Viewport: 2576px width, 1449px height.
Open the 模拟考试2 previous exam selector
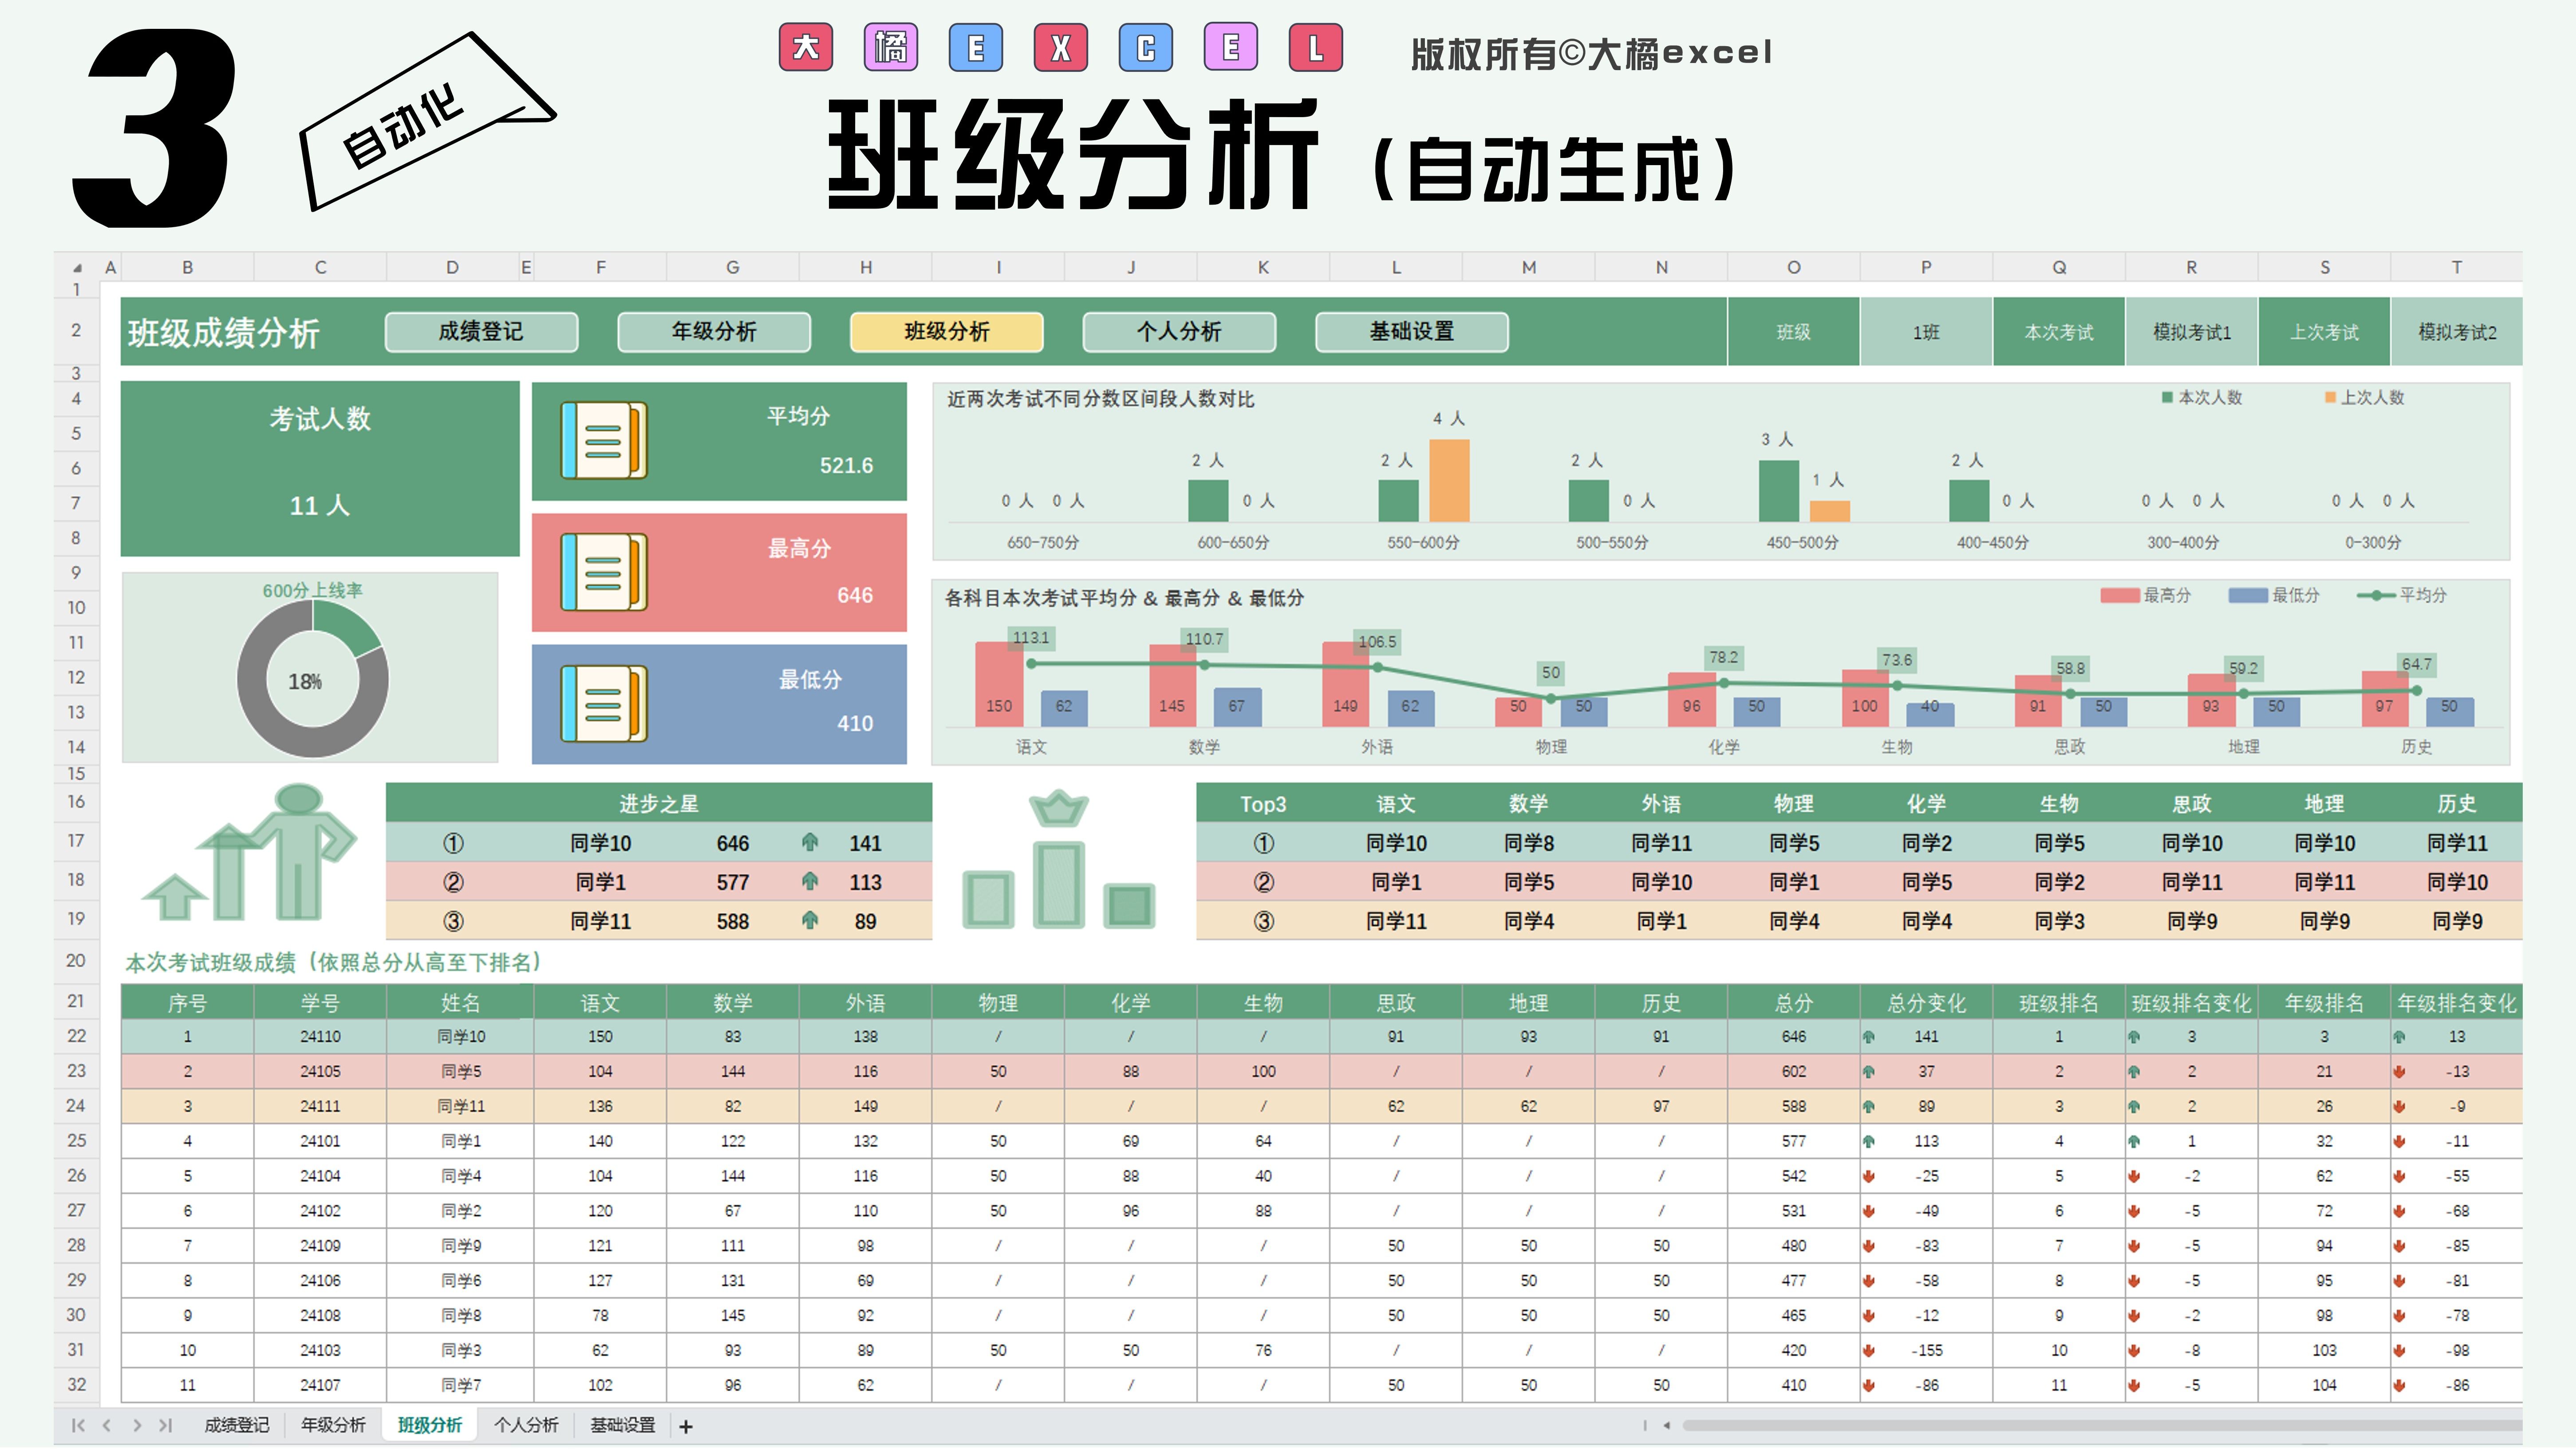pyautogui.click(x=2456, y=332)
